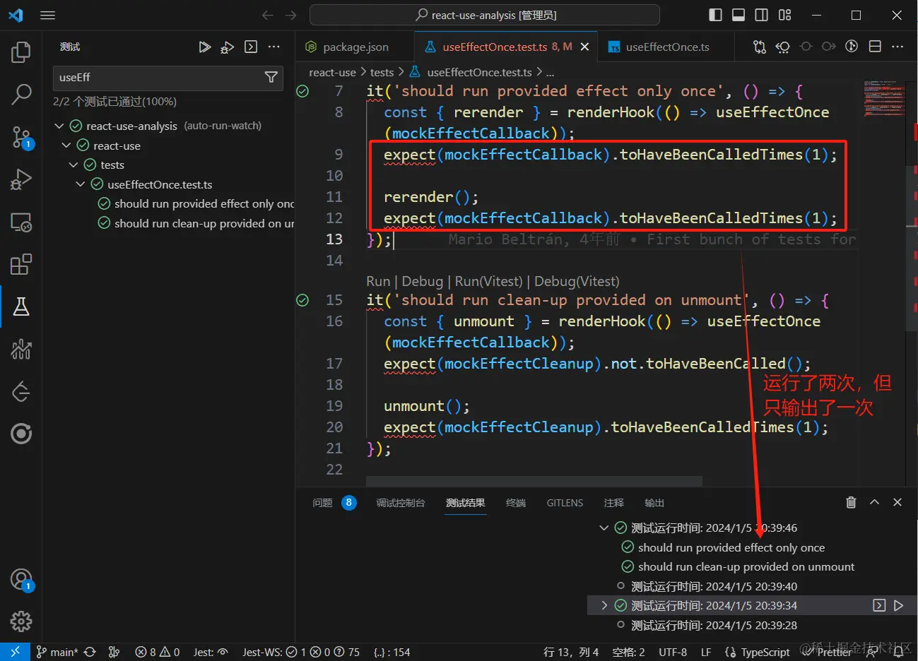Collapse the useEffectOnce.test.ts tree node
This screenshot has width=918, height=661.
tap(81, 184)
